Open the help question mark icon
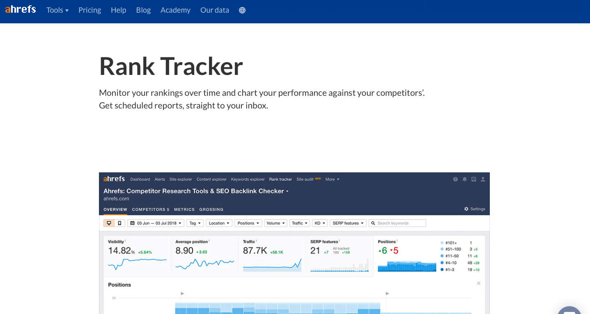The height and width of the screenshot is (314, 590). [x=455, y=179]
